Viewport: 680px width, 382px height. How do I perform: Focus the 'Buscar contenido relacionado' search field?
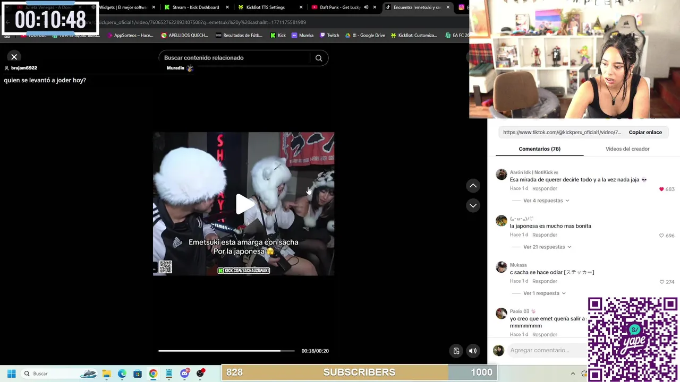coord(234,58)
